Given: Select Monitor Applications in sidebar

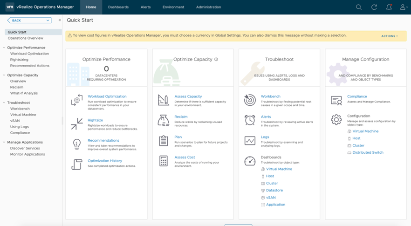Looking at the screenshot, I should tap(27, 154).
